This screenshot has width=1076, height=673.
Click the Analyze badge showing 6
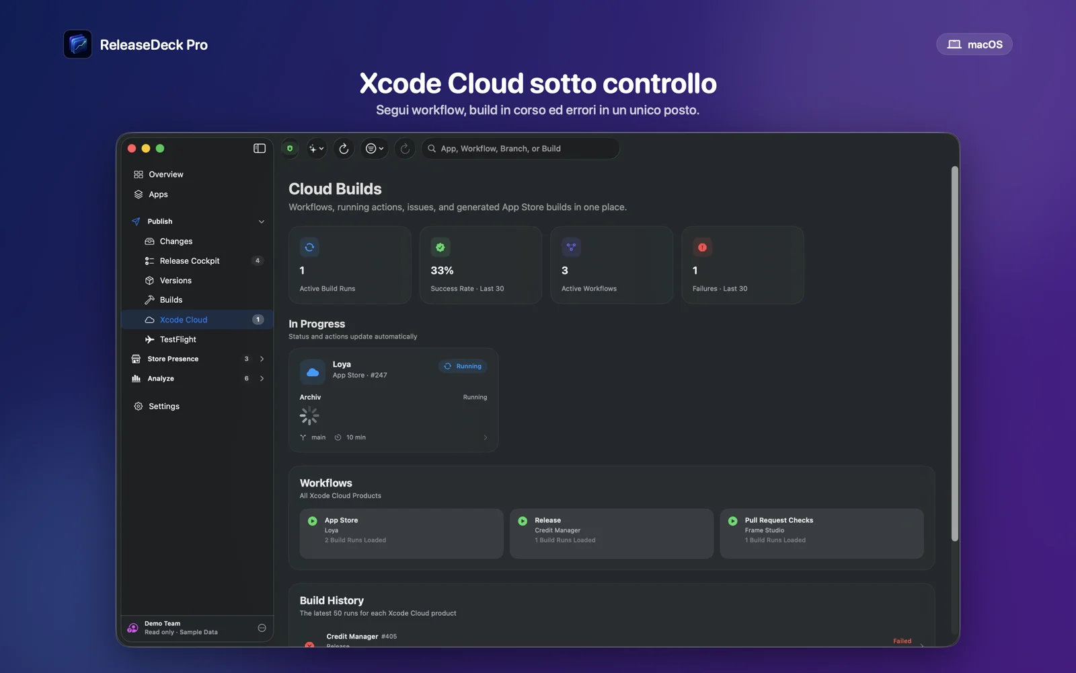tap(246, 378)
